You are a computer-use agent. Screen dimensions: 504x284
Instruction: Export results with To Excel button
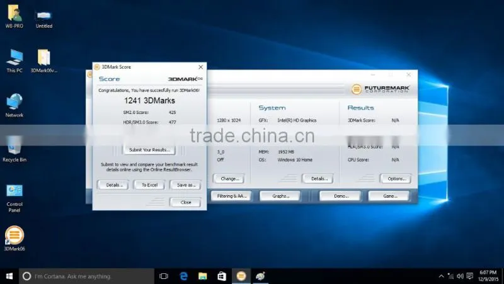149,185
